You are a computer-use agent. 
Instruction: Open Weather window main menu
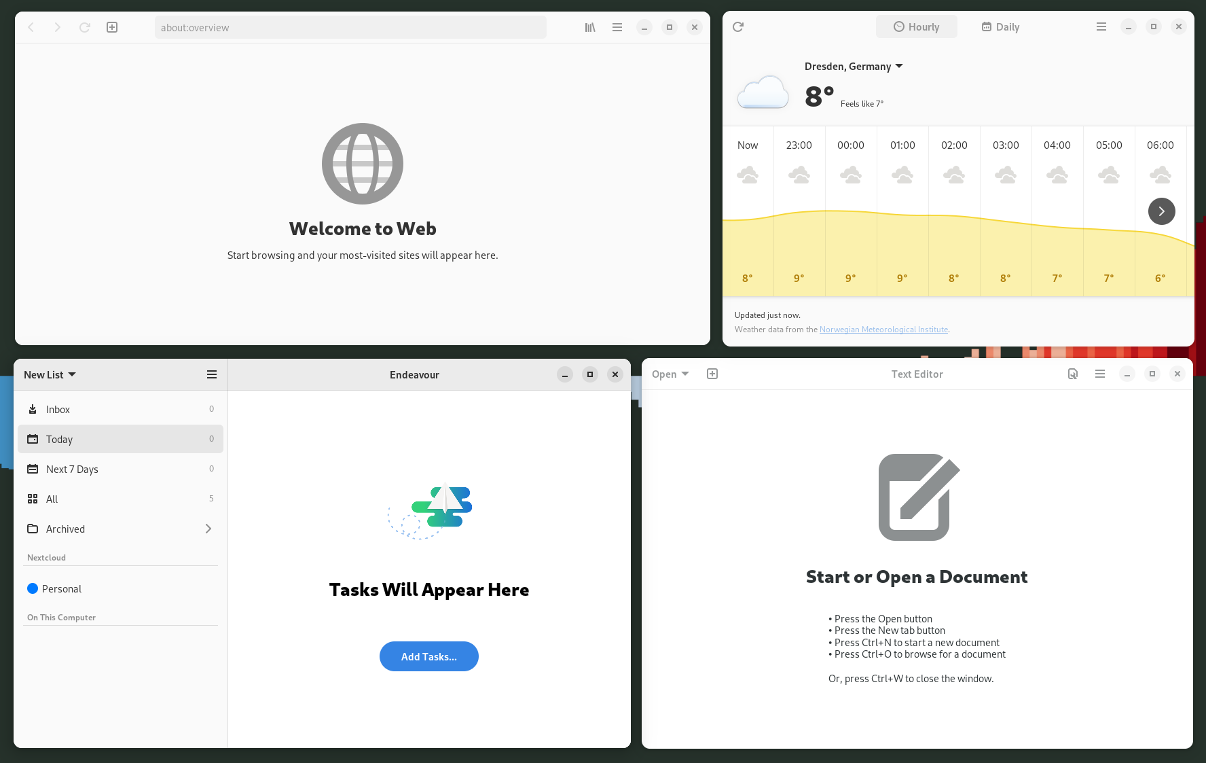pyautogui.click(x=1101, y=26)
